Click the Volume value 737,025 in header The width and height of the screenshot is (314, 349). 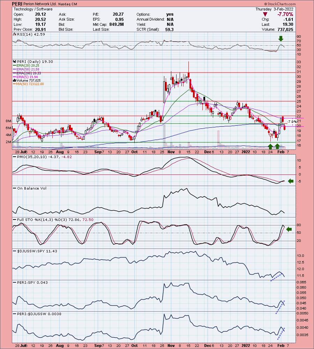pyautogui.click(x=285, y=29)
